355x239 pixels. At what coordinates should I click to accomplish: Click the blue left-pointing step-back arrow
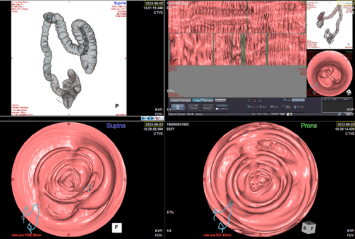[x=148, y=119]
